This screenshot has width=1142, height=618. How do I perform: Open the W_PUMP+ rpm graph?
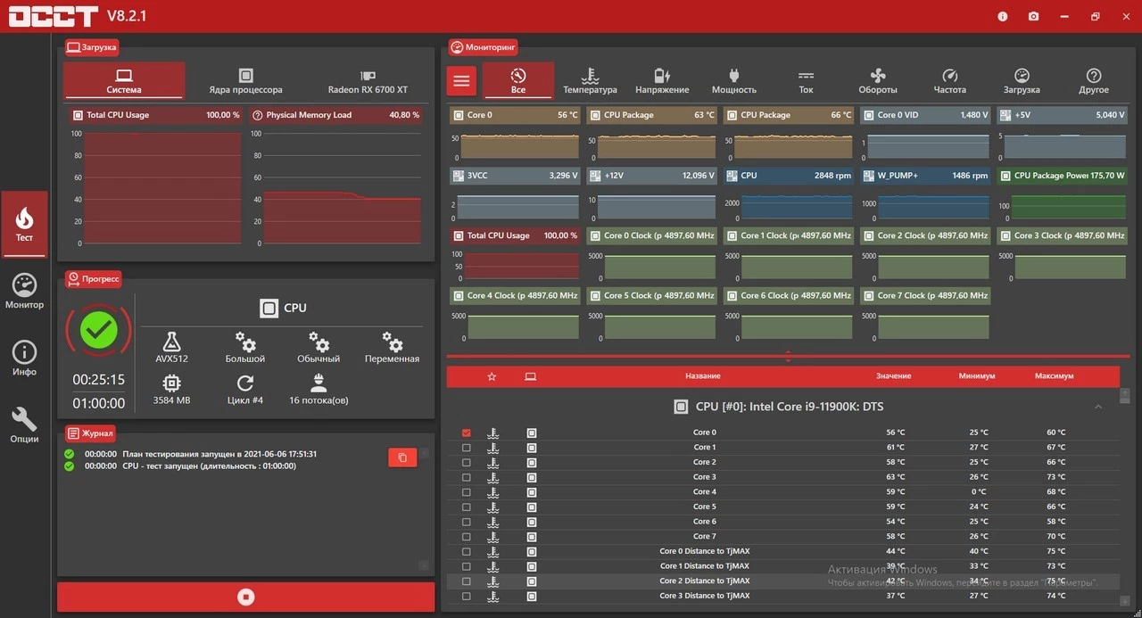click(925, 194)
